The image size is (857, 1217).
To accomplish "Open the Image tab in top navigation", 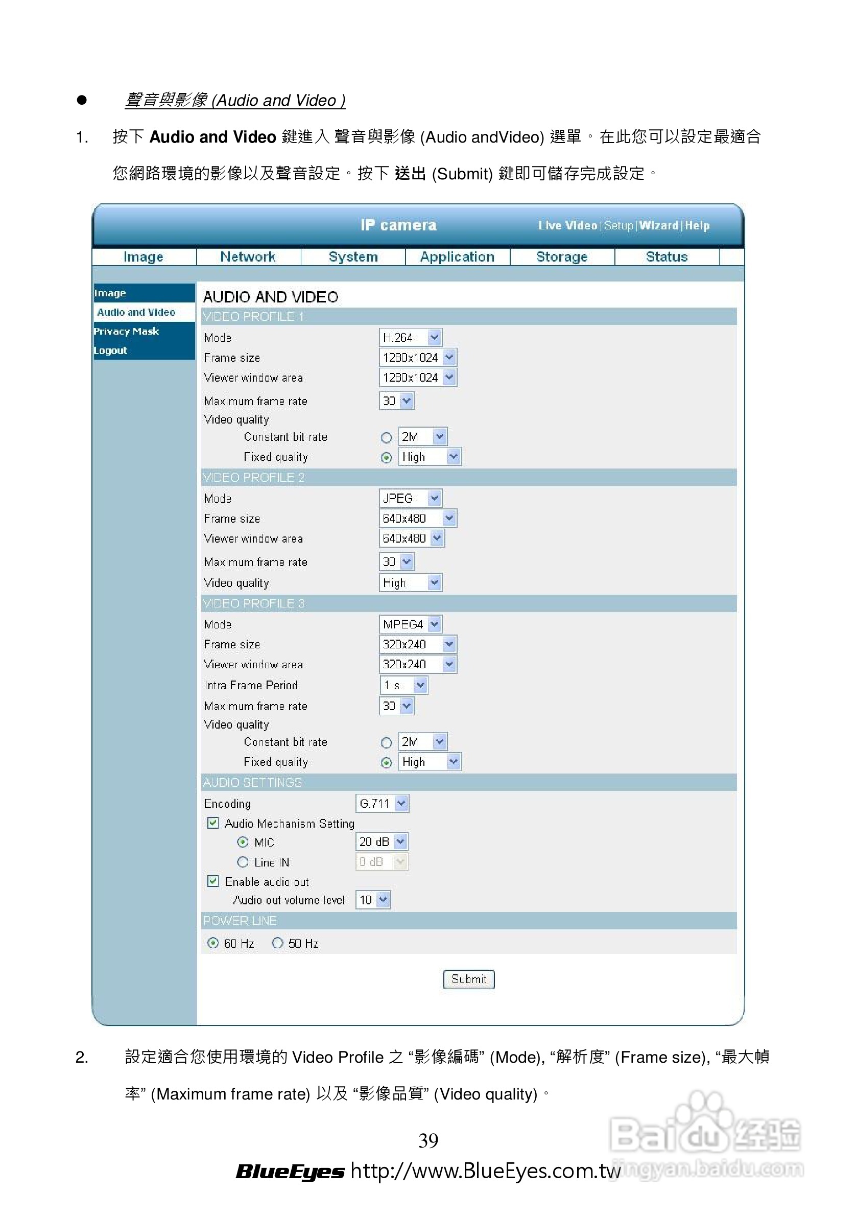I will 144,256.
